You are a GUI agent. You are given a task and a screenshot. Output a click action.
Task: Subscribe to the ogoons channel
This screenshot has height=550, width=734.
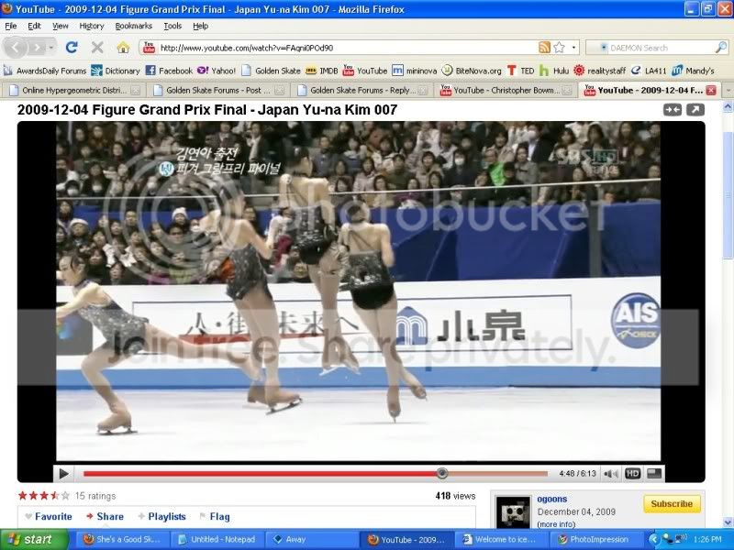coord(672,504)
